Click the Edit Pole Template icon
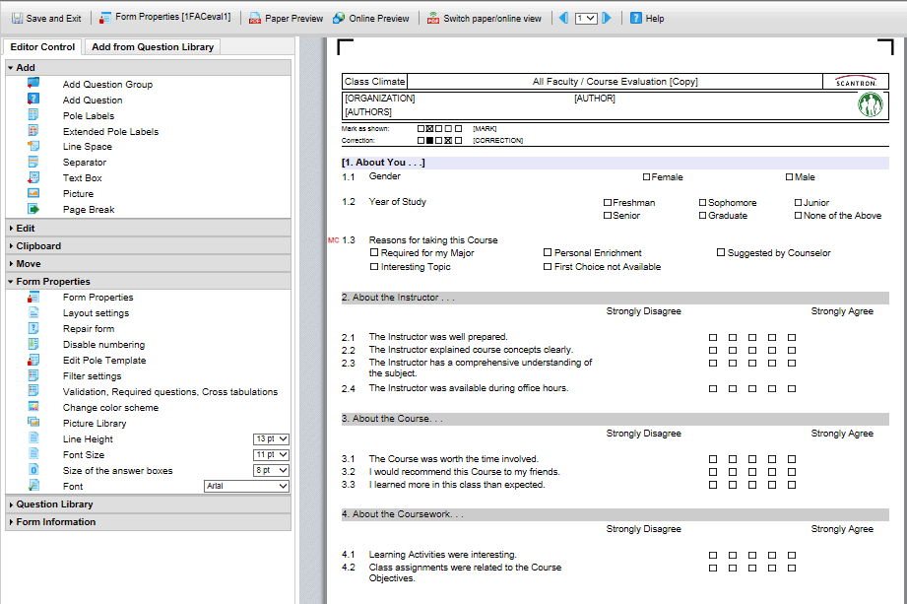Image resolution: width=907 pixels, height=604 pixels. tap(33, 360)
